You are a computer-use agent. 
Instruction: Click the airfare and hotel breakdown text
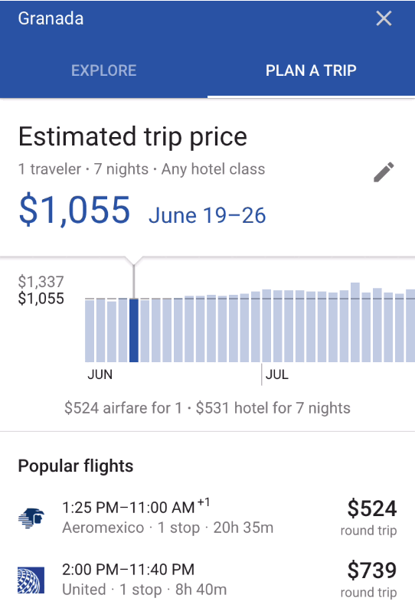coord(207,408)
